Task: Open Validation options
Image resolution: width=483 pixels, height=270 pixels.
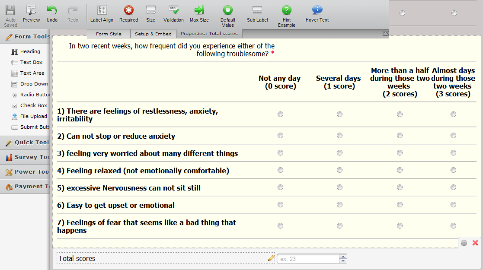Action: coord(173,14)
